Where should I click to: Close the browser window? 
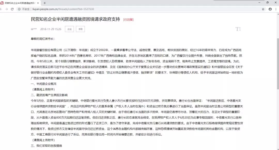tap(276, 3)
